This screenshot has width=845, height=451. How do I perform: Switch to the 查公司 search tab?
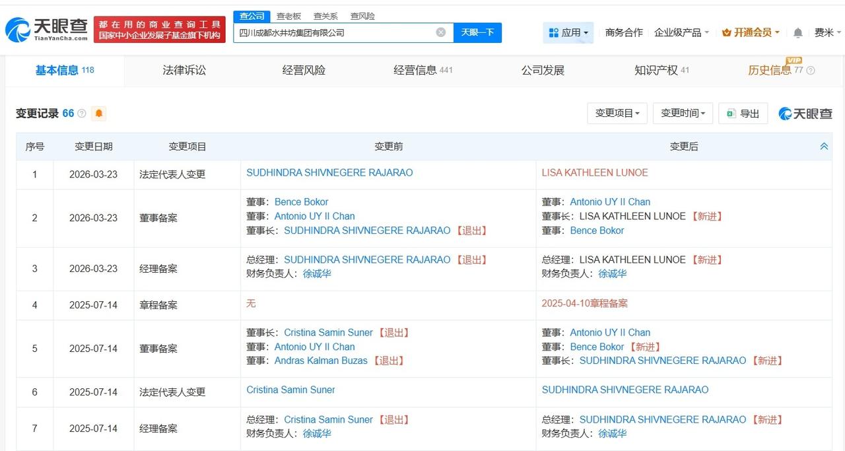click(252, 16)
